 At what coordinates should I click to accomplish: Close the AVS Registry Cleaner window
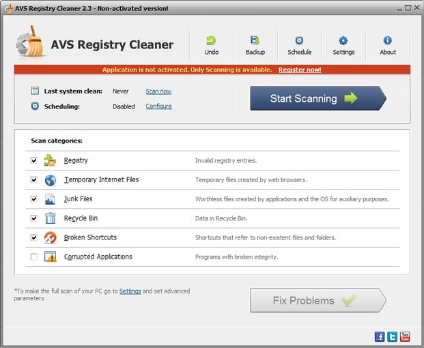pyautogui.click(x=416, y=8)
